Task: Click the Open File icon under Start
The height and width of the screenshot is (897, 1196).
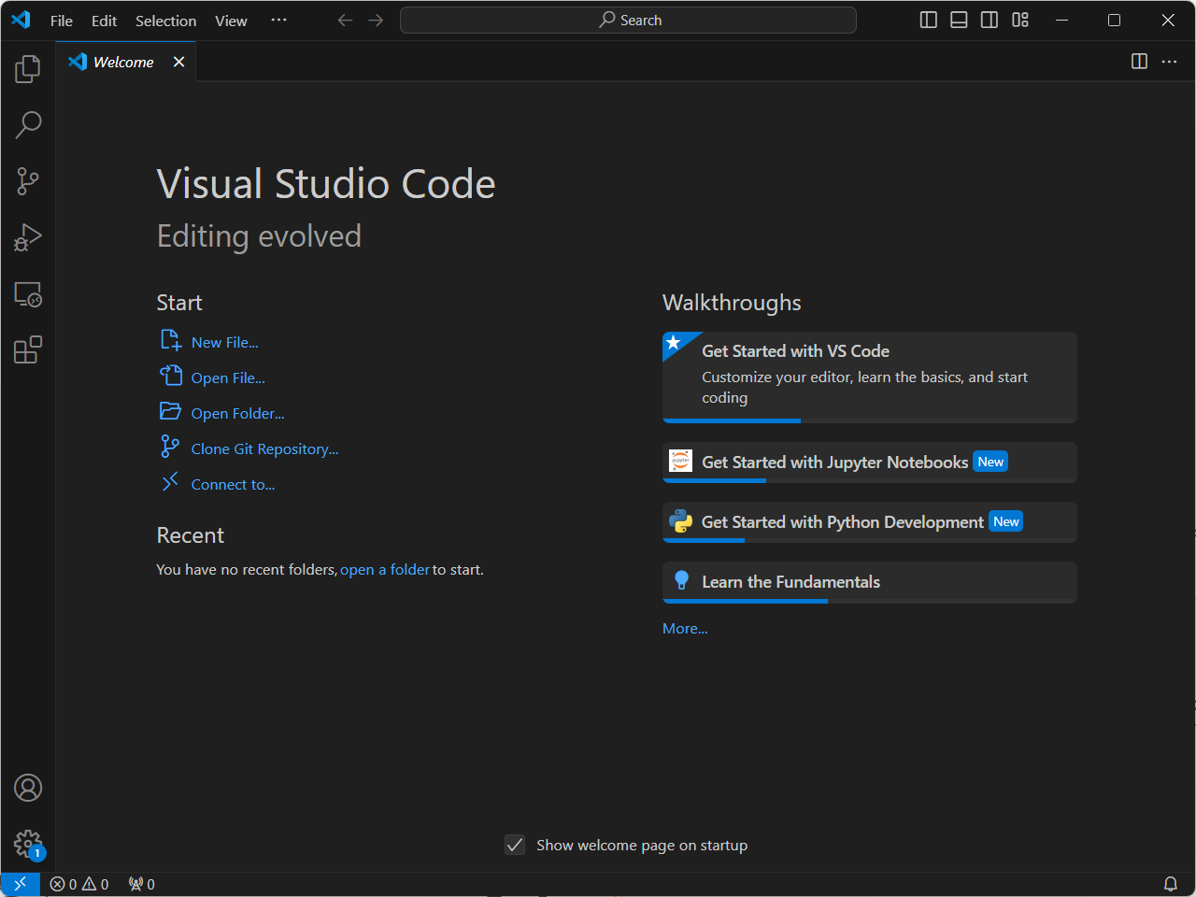Action: pos(170,376)
